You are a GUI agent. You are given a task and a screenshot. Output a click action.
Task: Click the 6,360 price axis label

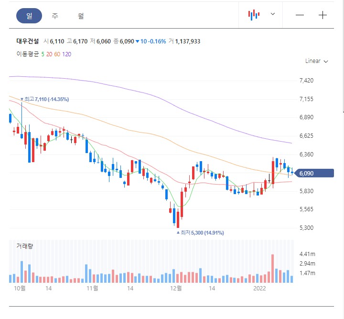click(306, 154)
